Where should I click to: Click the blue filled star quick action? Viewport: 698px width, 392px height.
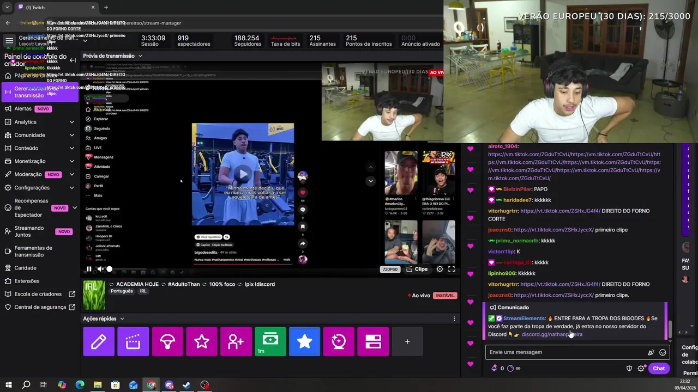[x=305, y=341]
